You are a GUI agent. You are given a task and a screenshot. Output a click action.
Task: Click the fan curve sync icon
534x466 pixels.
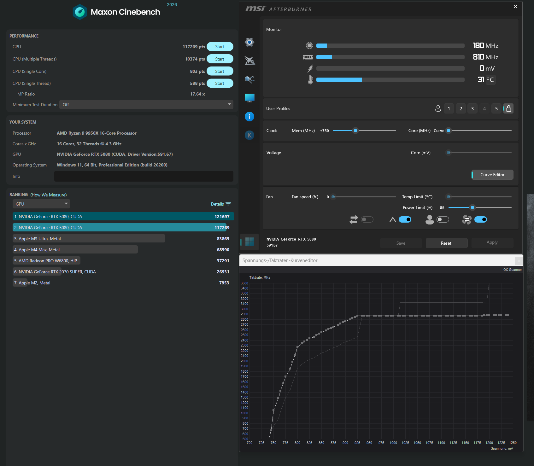467,219
